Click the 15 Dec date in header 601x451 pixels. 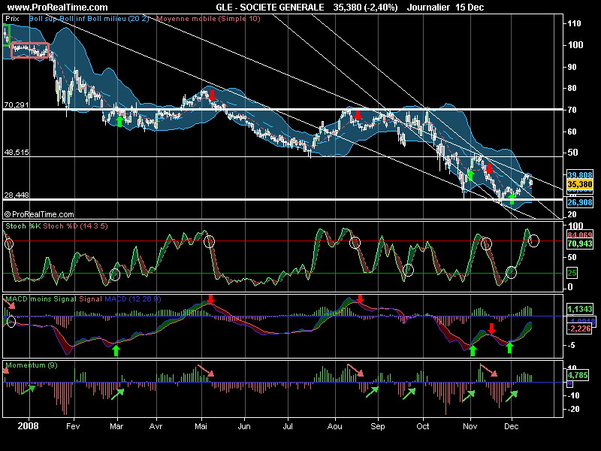coord(470,8)
